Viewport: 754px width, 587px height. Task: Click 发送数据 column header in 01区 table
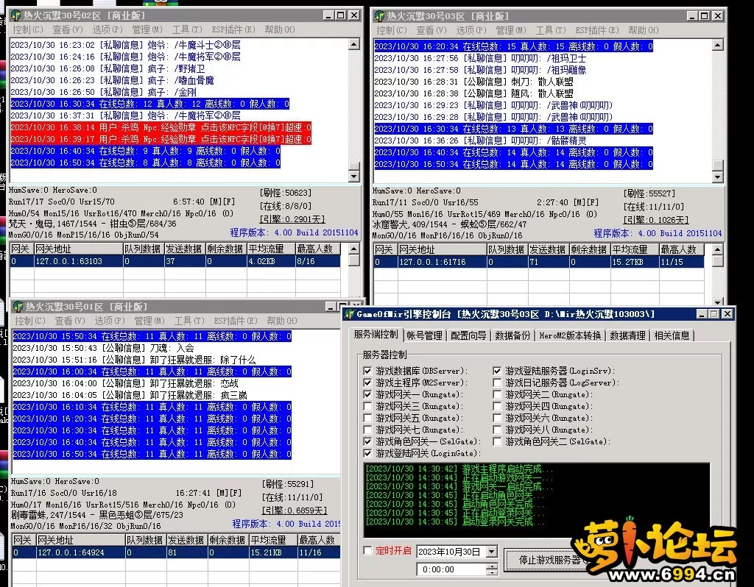(187, 540)
